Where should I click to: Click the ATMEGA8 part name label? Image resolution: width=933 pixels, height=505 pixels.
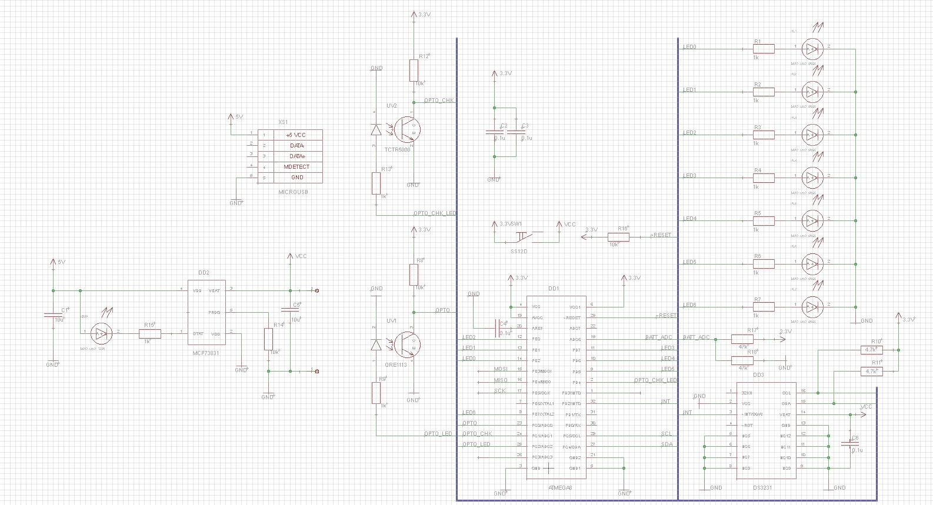click(x=560, y=488)
